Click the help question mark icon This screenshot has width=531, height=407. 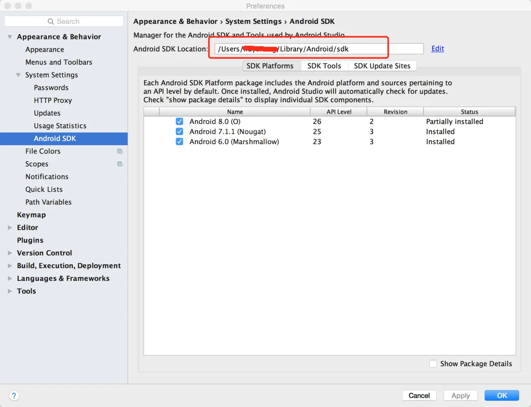tap(14, 396)
